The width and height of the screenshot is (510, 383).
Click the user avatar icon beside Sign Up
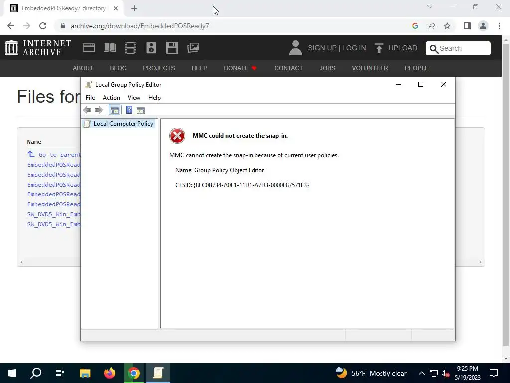coord(295,48)
